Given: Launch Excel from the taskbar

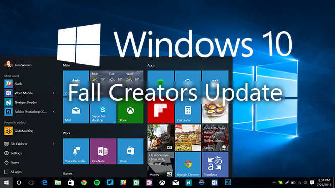Looking at the screenshot, I should tap(136, 183).
